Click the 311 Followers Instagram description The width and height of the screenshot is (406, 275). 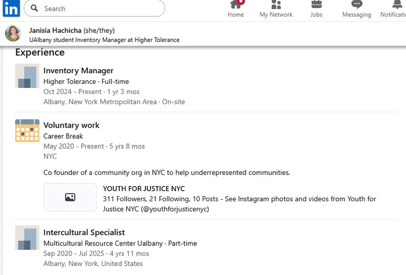240,204
